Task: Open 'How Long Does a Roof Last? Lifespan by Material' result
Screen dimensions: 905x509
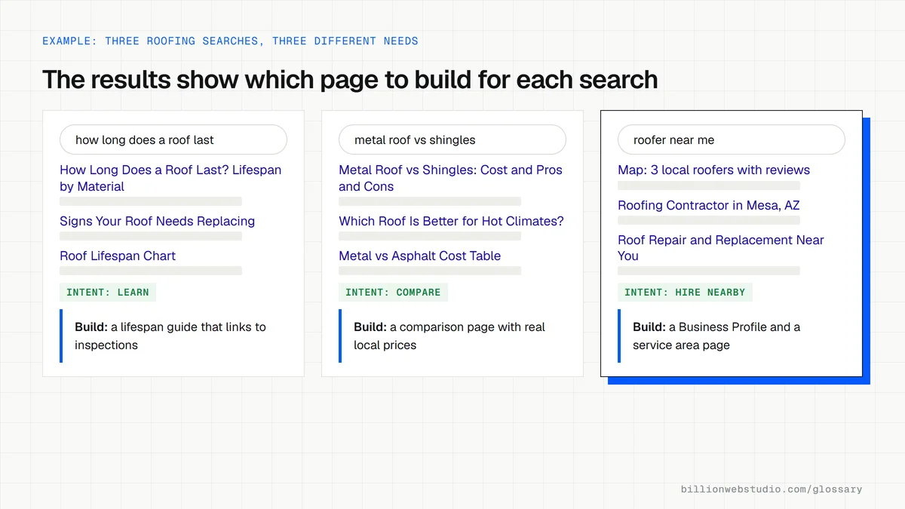Action: tap(170, 178)
